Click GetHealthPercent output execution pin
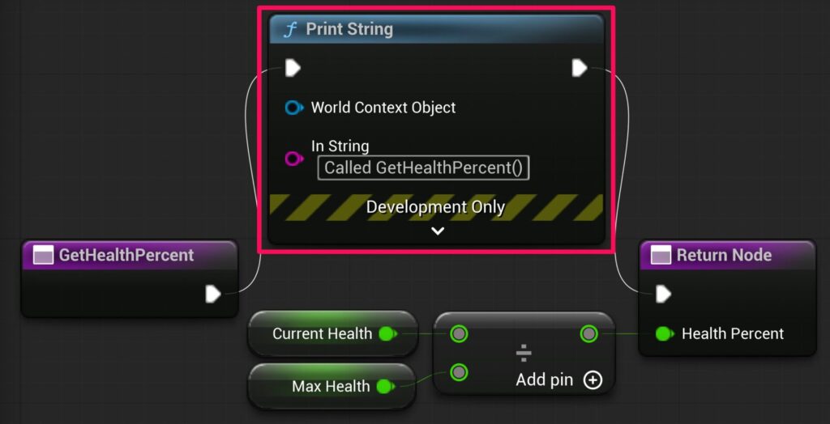Viewport: 830px width, 424px height. [x=213, y=294]
